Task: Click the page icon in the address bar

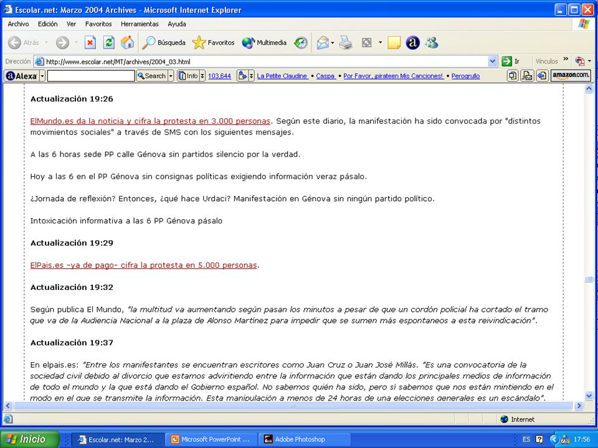Action: [x=39, y=62]
